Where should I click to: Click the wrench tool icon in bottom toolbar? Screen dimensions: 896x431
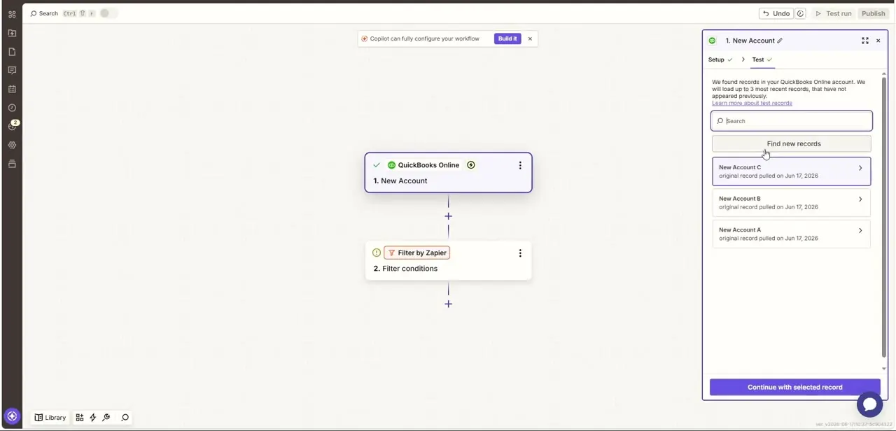click(106, 418)
